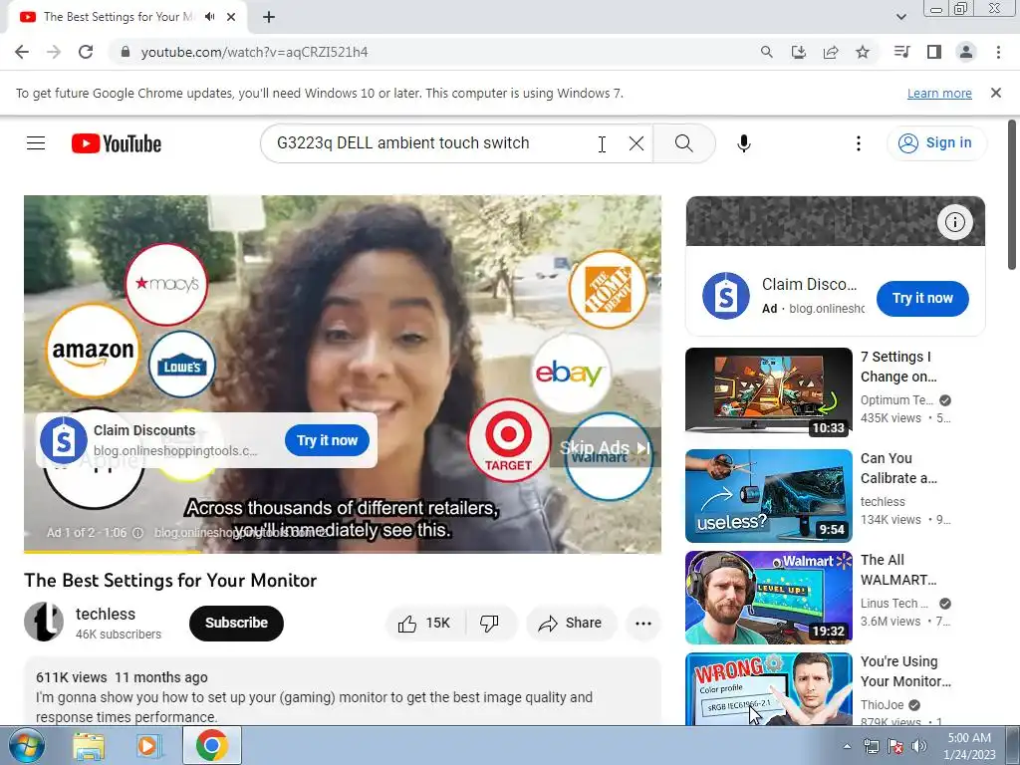Click the Chrome taskbar icon
1020x765 pixels.
pos(211,746)
